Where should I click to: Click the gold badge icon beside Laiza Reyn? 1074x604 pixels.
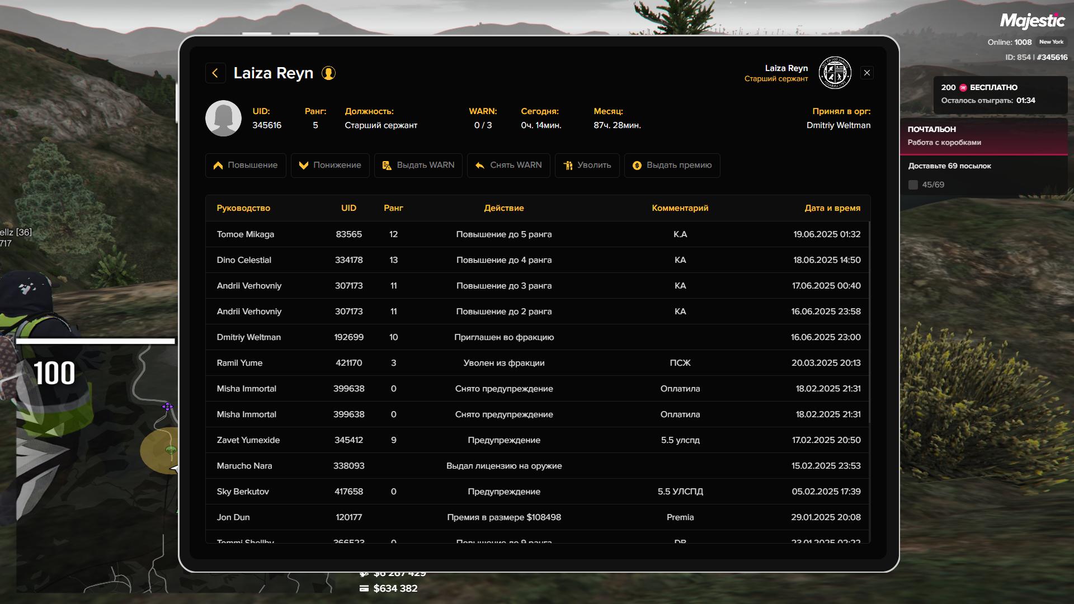click(328, 73)
